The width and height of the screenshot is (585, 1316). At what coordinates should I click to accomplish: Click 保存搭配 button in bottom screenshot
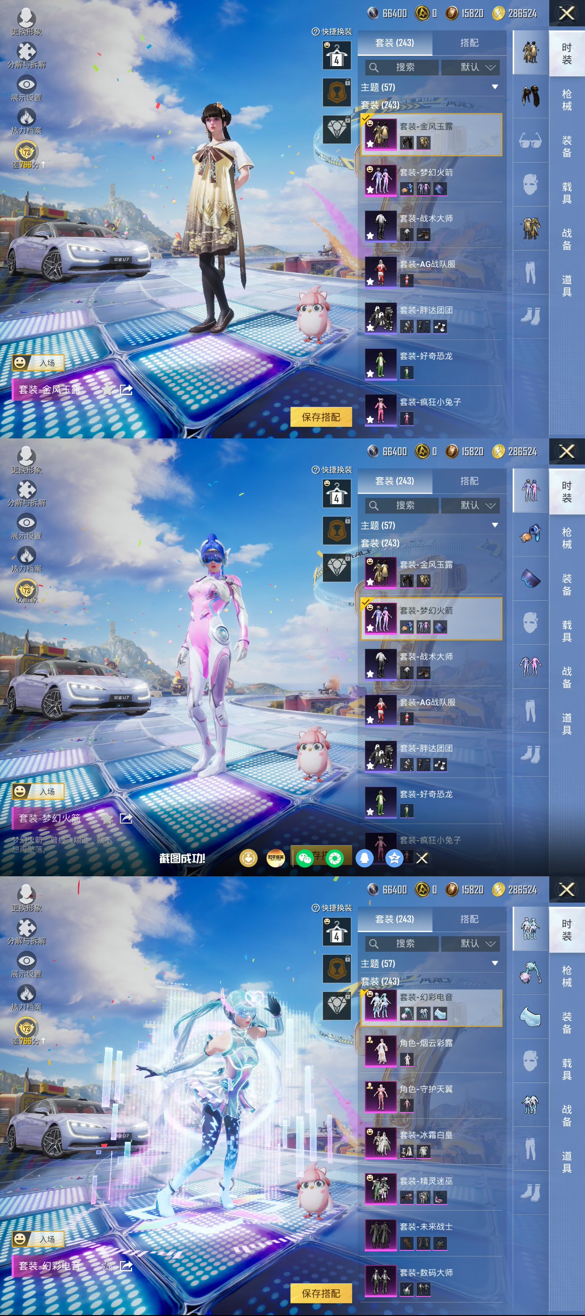click(x=321, y=1293)
